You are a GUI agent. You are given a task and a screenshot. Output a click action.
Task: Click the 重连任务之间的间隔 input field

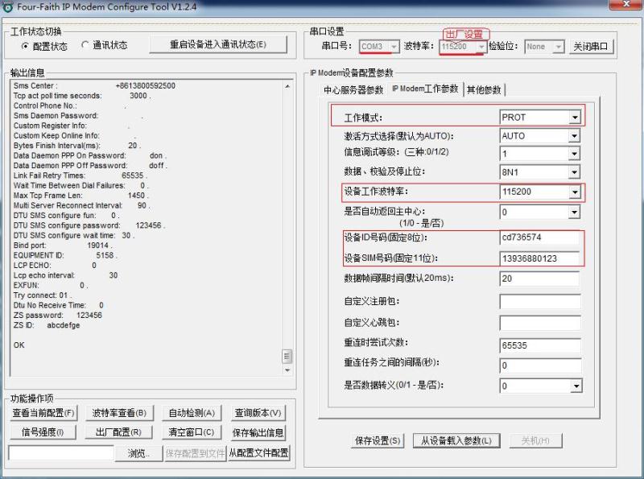[x=540, y=365]
